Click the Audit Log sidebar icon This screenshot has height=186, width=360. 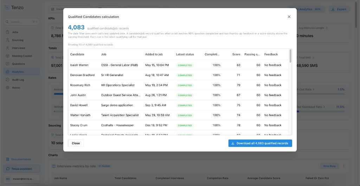8,80
